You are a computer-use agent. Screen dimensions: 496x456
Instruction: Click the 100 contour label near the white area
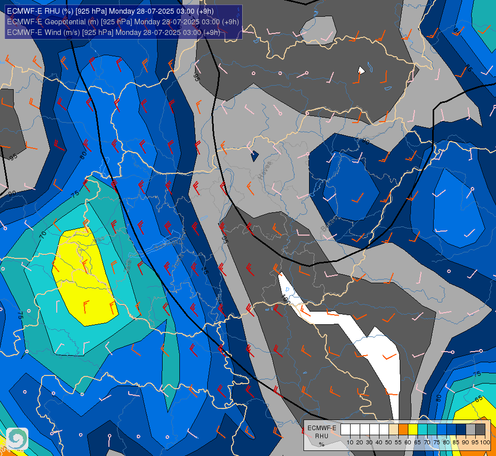(286, 299)
